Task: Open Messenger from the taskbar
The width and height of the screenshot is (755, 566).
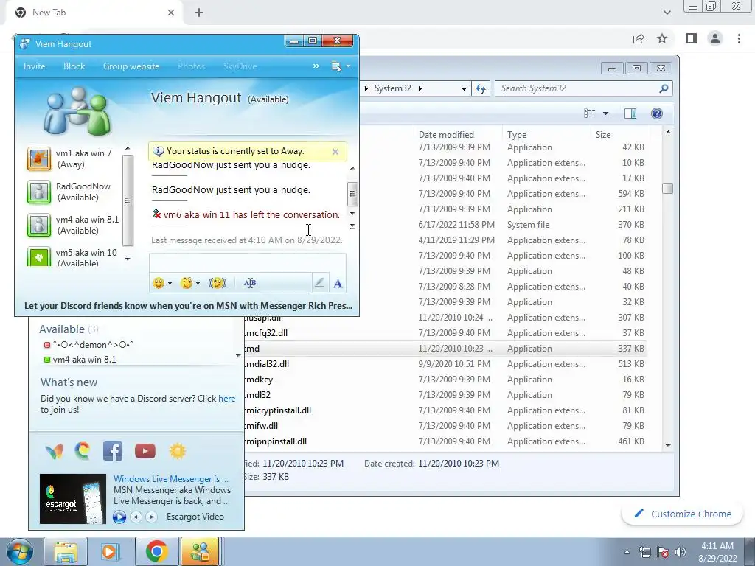Action: coord(200,551)
